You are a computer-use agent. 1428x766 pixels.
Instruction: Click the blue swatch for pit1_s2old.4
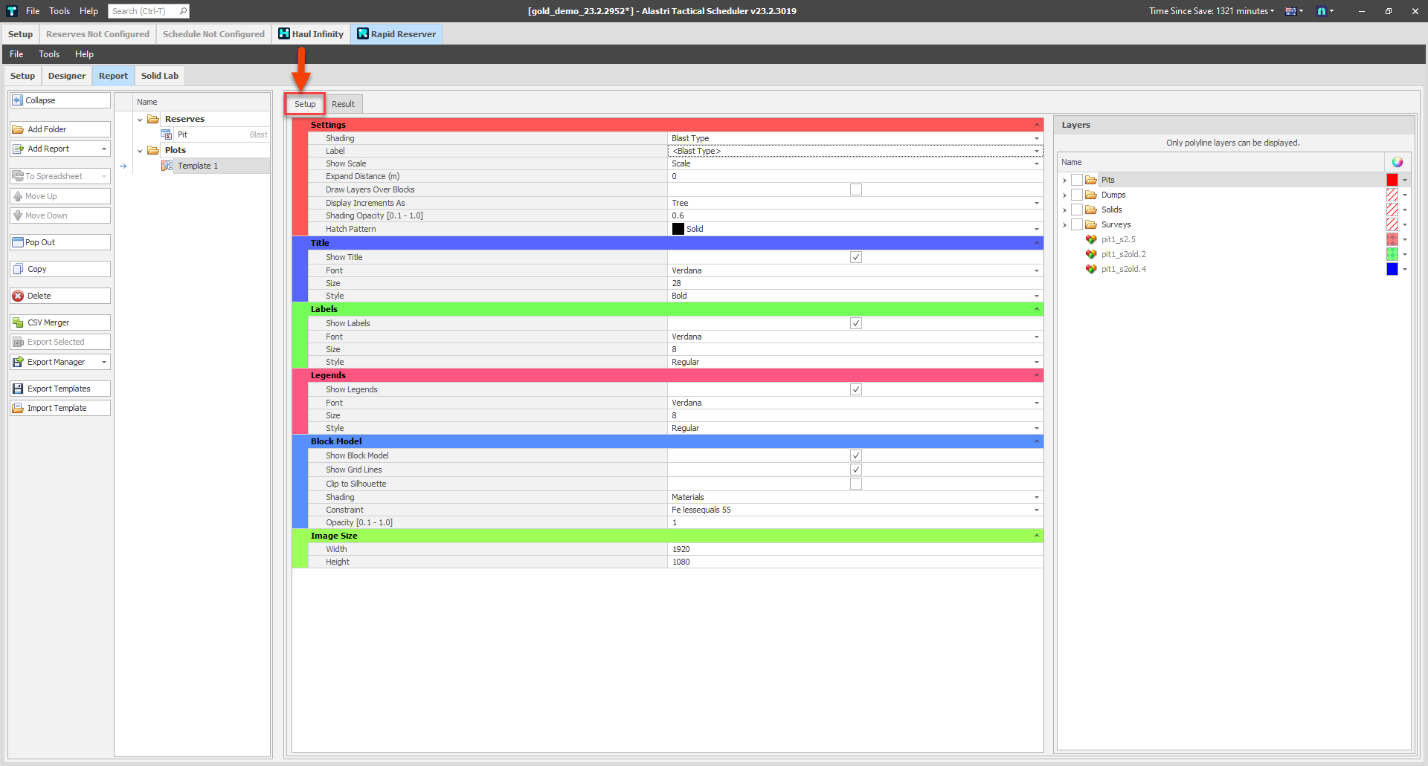point(1392,269)
